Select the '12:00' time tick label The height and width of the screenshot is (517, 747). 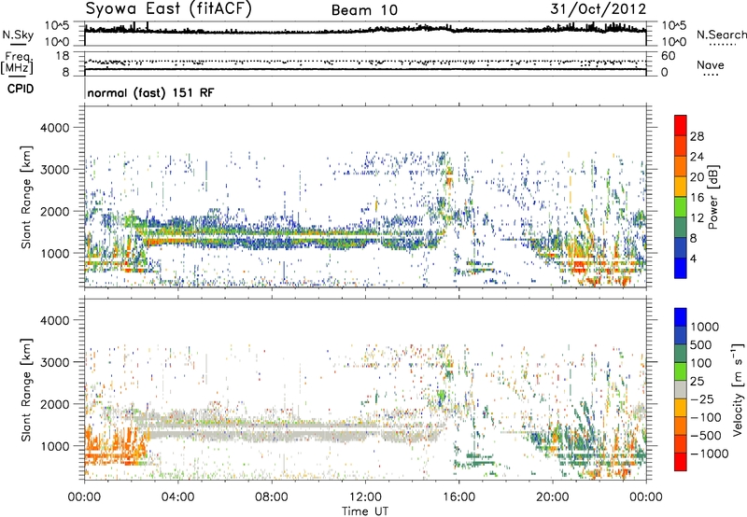point(365,497)
